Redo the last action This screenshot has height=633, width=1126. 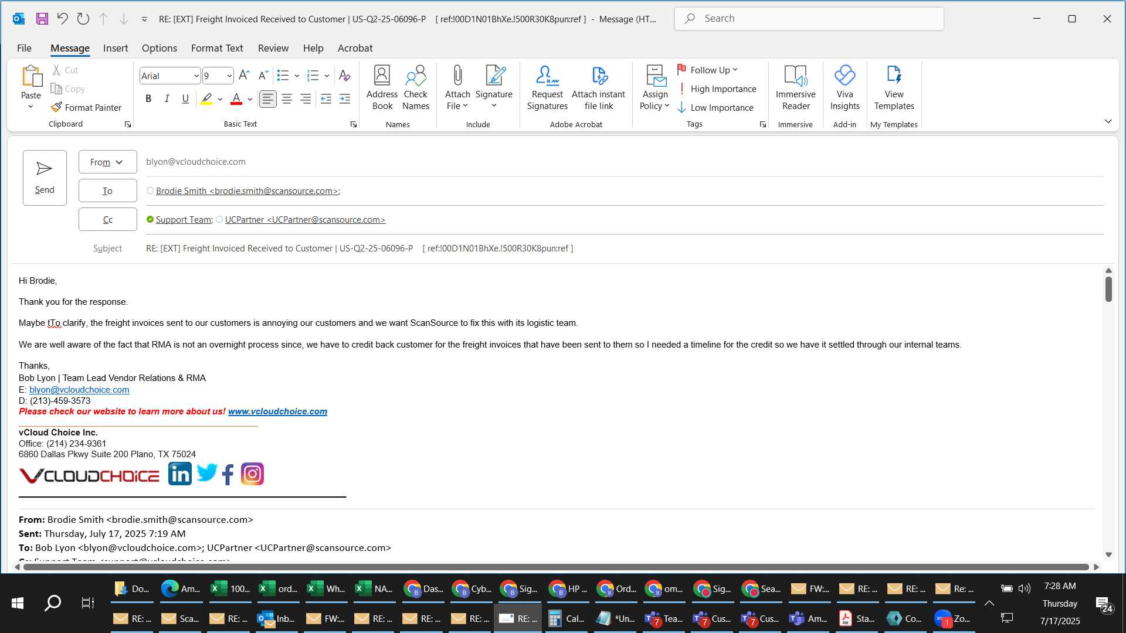tap(83, 19)
